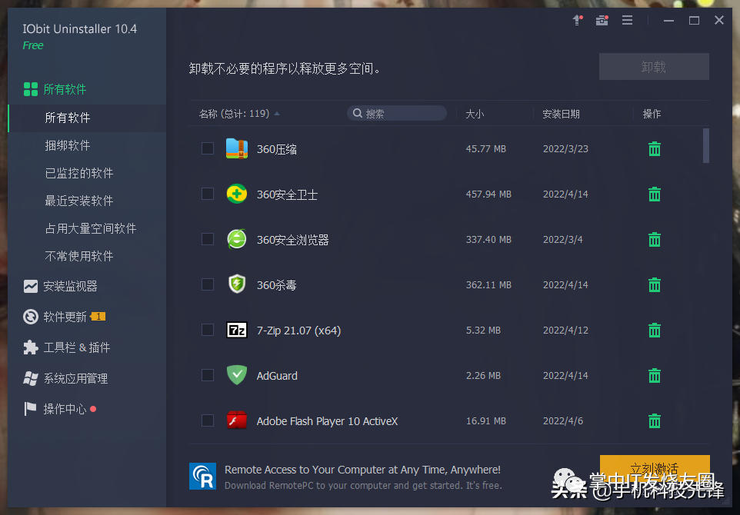This screenshot has height=515, width=740.
Task: Select the 所有软件 sub-item in sidebar
Action: coord(87,118)
